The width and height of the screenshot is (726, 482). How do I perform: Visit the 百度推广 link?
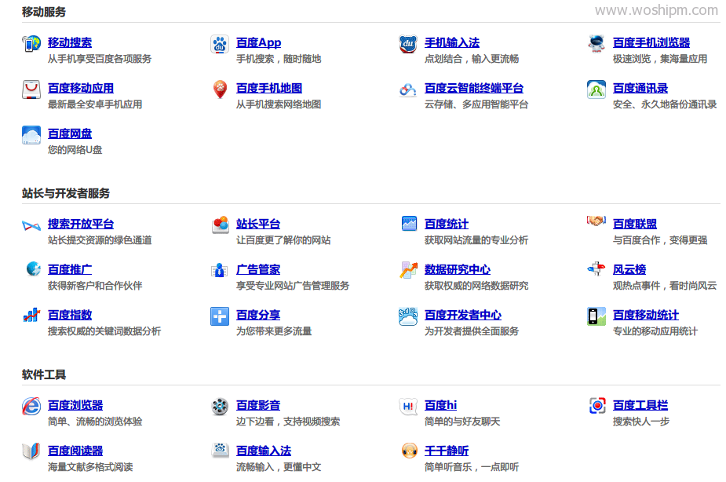pyautogui.click(x=70, y=269)
